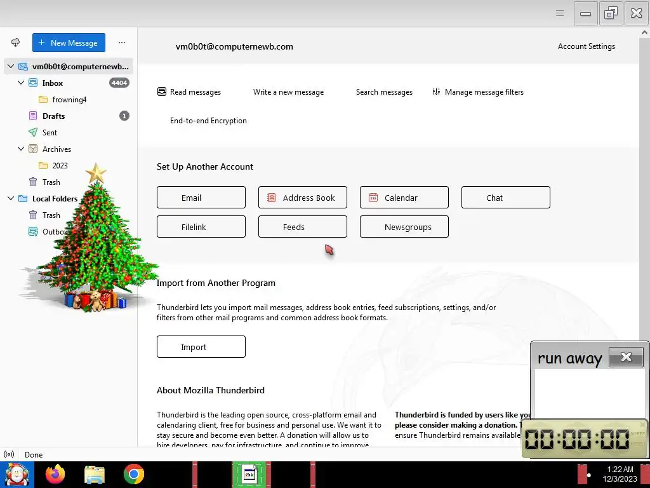Click the New Message button

[69, 43]
